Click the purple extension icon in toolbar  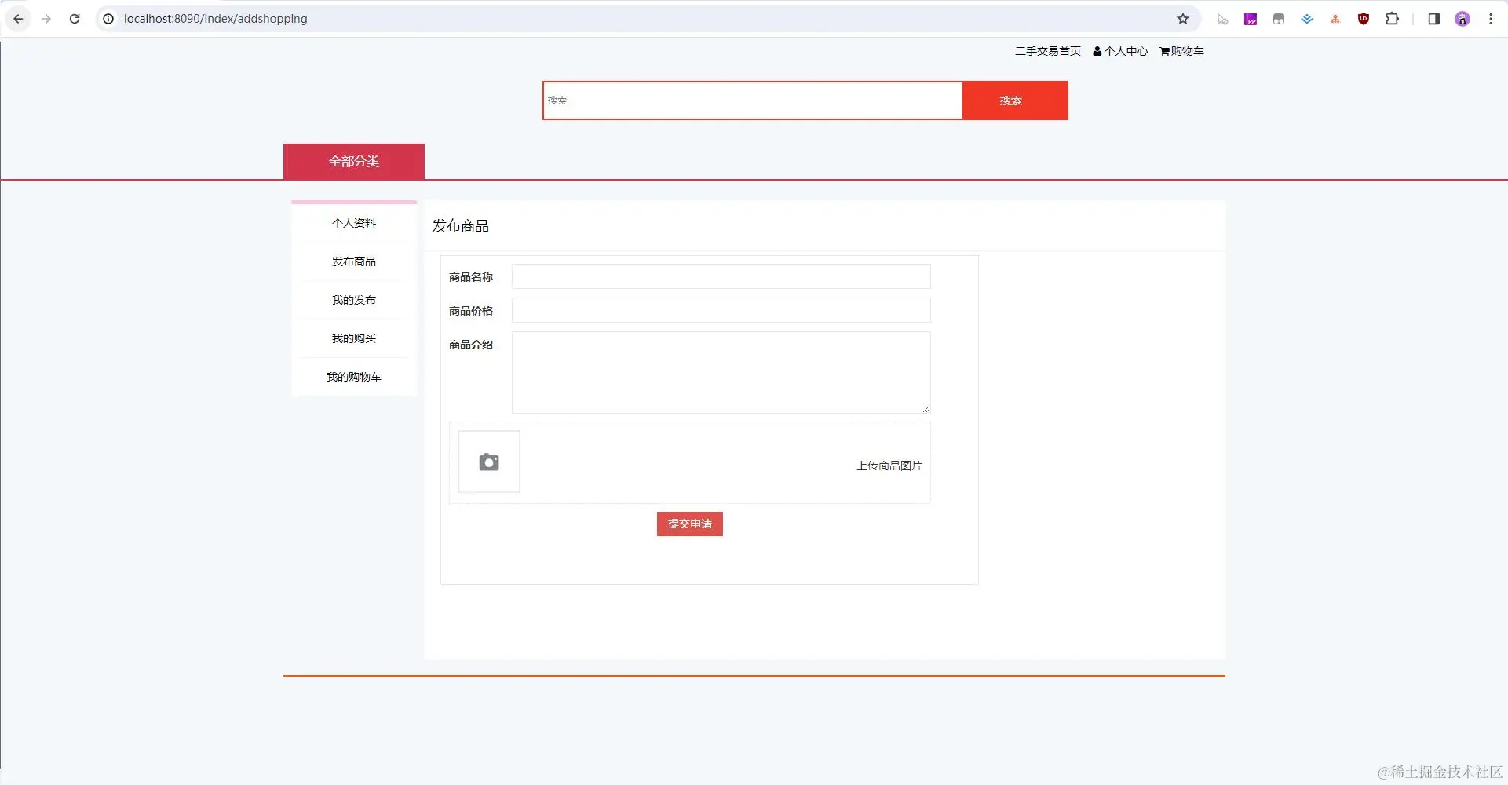coord(1251,19)
